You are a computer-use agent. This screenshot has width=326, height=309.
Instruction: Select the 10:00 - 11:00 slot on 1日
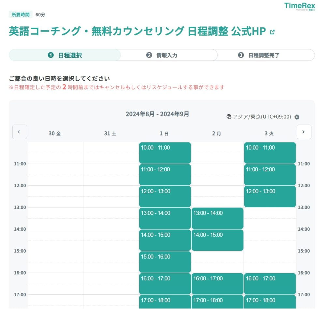[x=165, y=152]
